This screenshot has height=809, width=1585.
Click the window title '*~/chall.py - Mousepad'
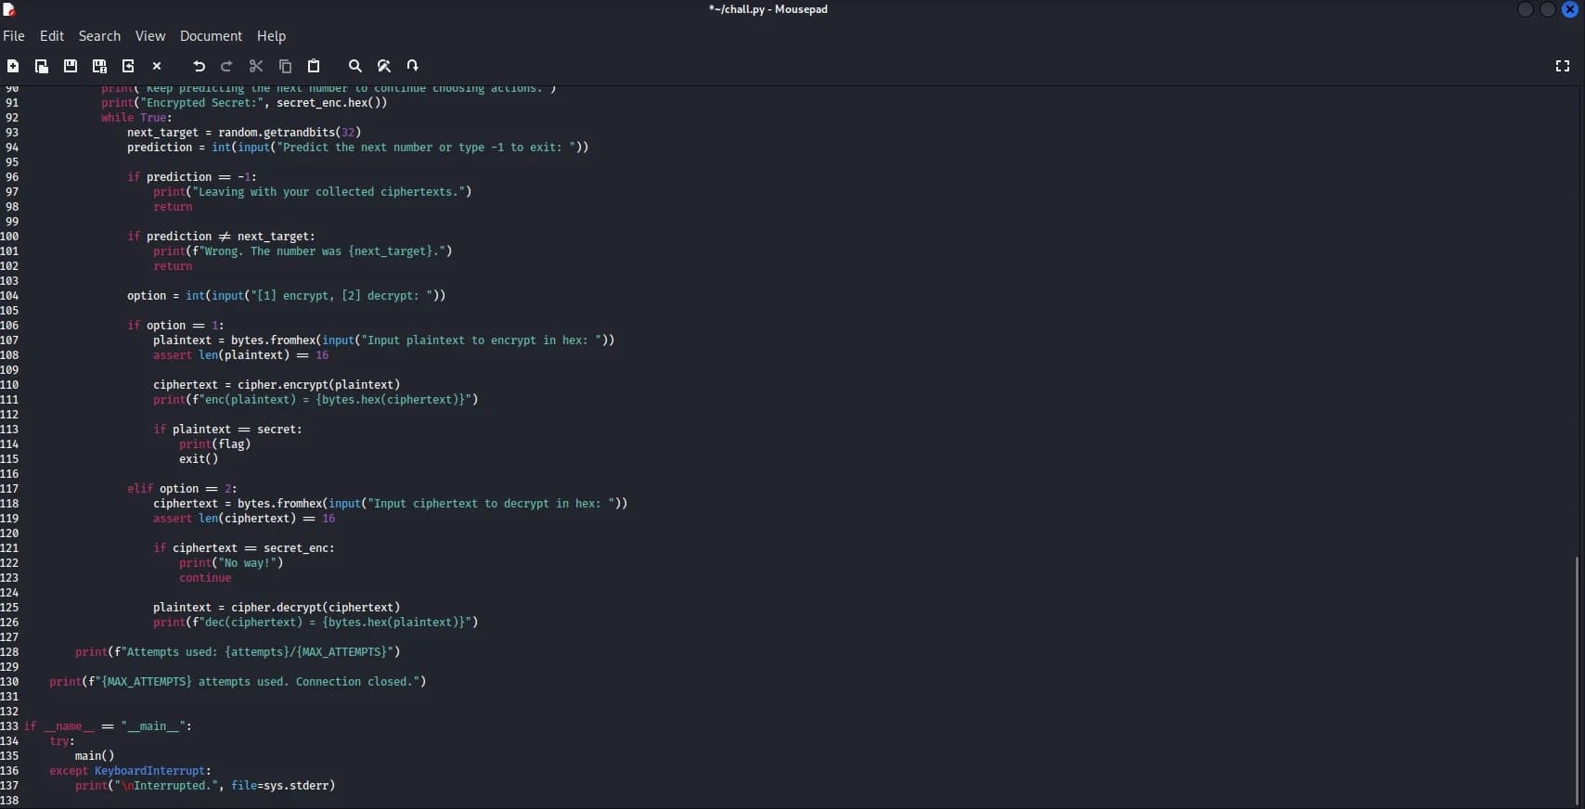click(x=768, y=9)
